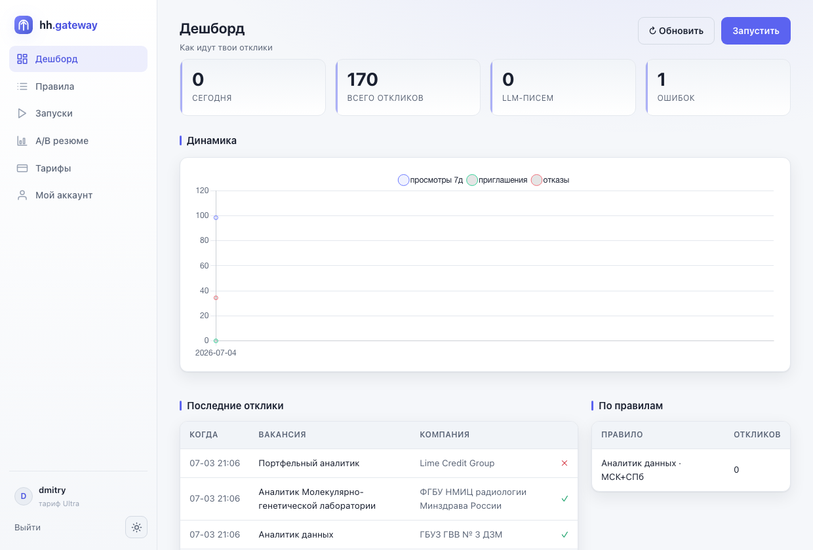Click the dmitry avatar circle
813x550 pixels.
pos(24,496)
